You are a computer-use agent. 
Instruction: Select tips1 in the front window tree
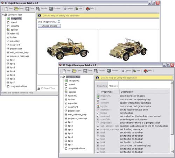coord(70,122)
